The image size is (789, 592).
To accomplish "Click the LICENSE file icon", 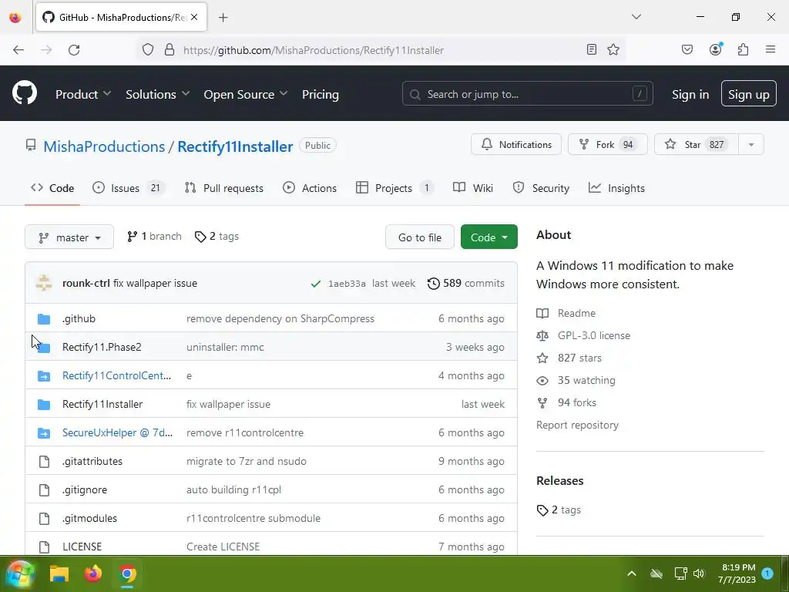I will [x=44, y=547].
